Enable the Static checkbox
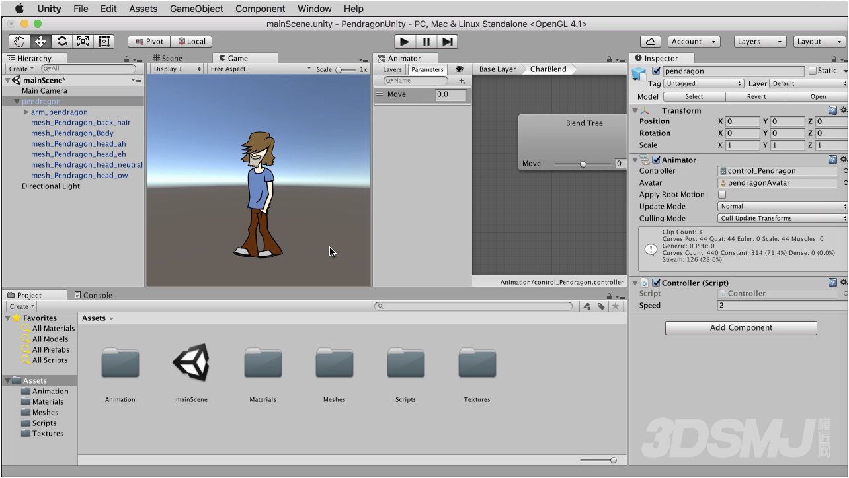This screenshot has width=849, height=478. (x=813, y=71)
